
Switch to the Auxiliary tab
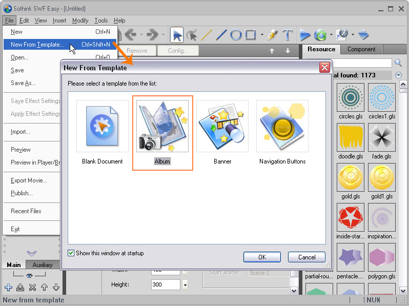pyautogui.click(x=43, y=265)
